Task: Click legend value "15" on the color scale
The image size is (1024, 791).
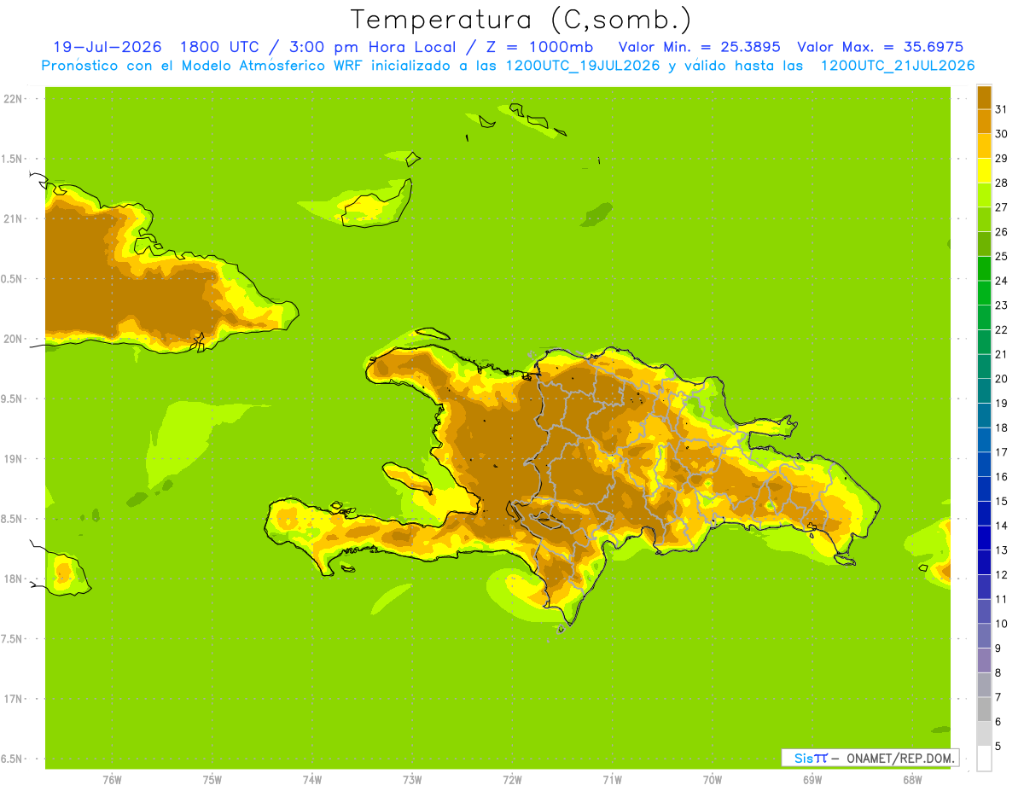Action: point(1001,502)
